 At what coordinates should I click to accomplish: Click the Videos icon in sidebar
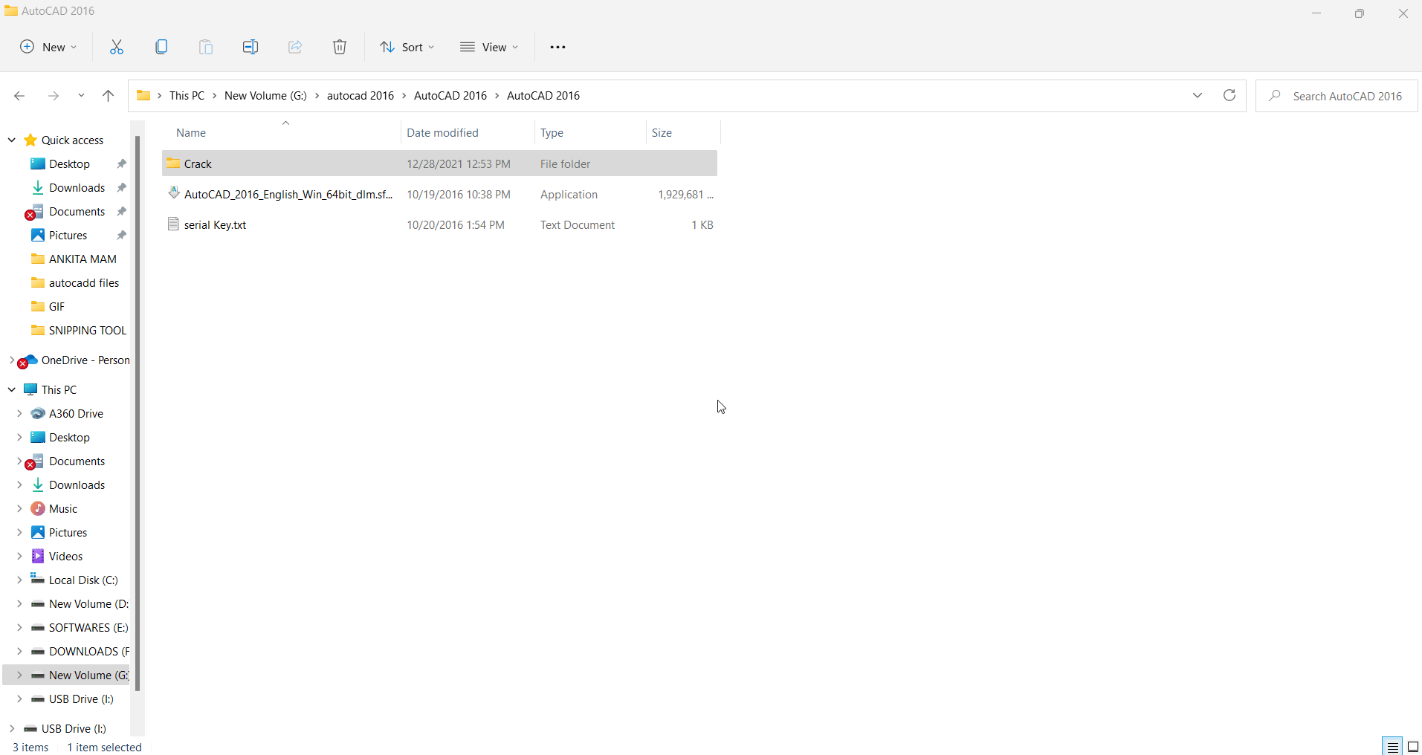coord(38,556)
